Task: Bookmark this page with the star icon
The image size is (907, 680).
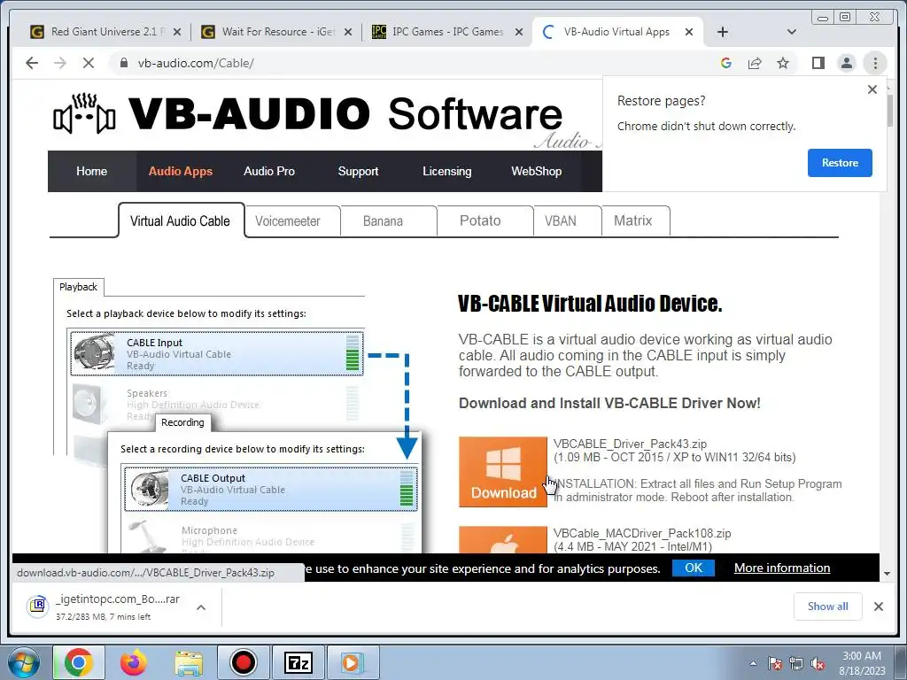Action: 783,63
